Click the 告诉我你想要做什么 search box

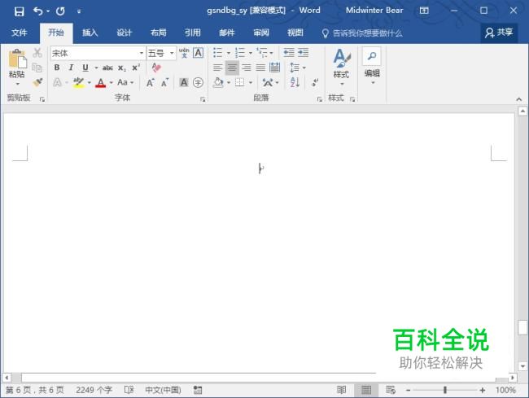coord(362,33)
